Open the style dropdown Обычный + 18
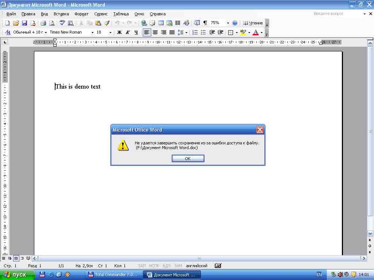The width and height of the screenshot is (374, 280). coord(46,32)
